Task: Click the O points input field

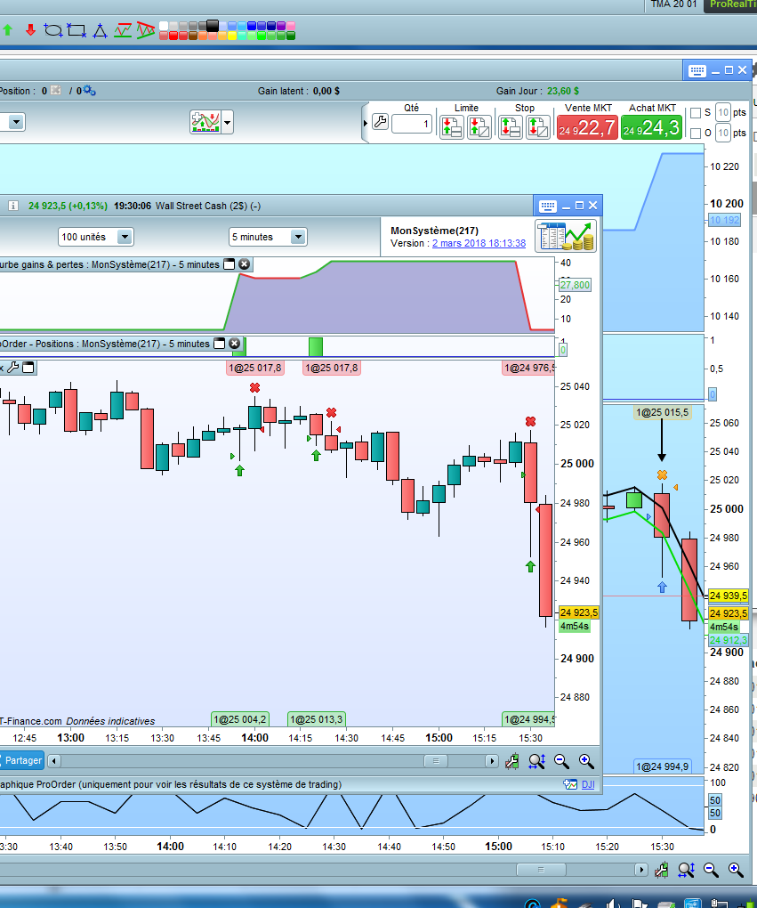Action: click(723, 134)
